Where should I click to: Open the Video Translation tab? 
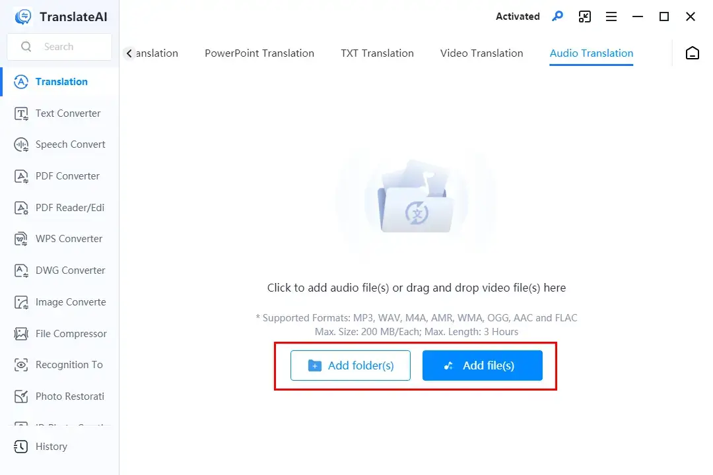tap(481, 53)
